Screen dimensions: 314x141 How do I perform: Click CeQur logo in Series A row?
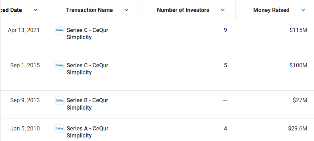click(59, 129)
